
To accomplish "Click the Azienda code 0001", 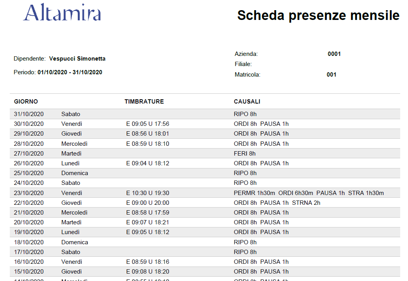I will [334, 54].
